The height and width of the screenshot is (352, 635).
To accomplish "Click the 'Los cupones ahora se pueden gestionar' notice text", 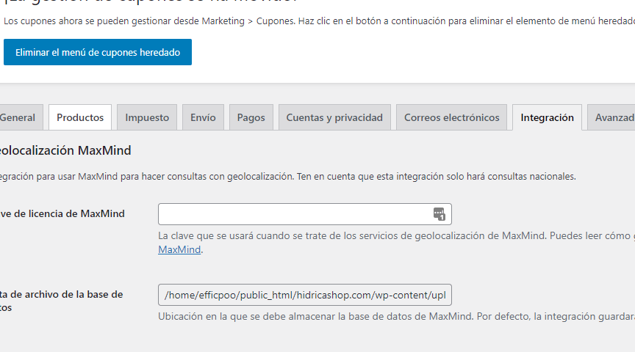I will pyautogui.click(x=319, y=21).
